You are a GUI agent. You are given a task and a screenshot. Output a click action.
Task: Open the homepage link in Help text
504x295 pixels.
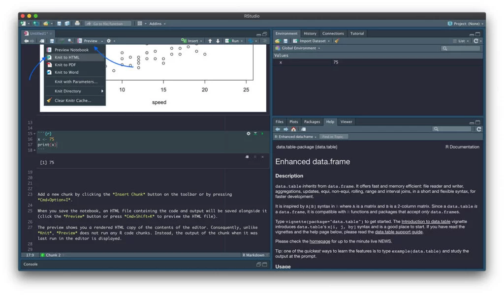point(319,241)
